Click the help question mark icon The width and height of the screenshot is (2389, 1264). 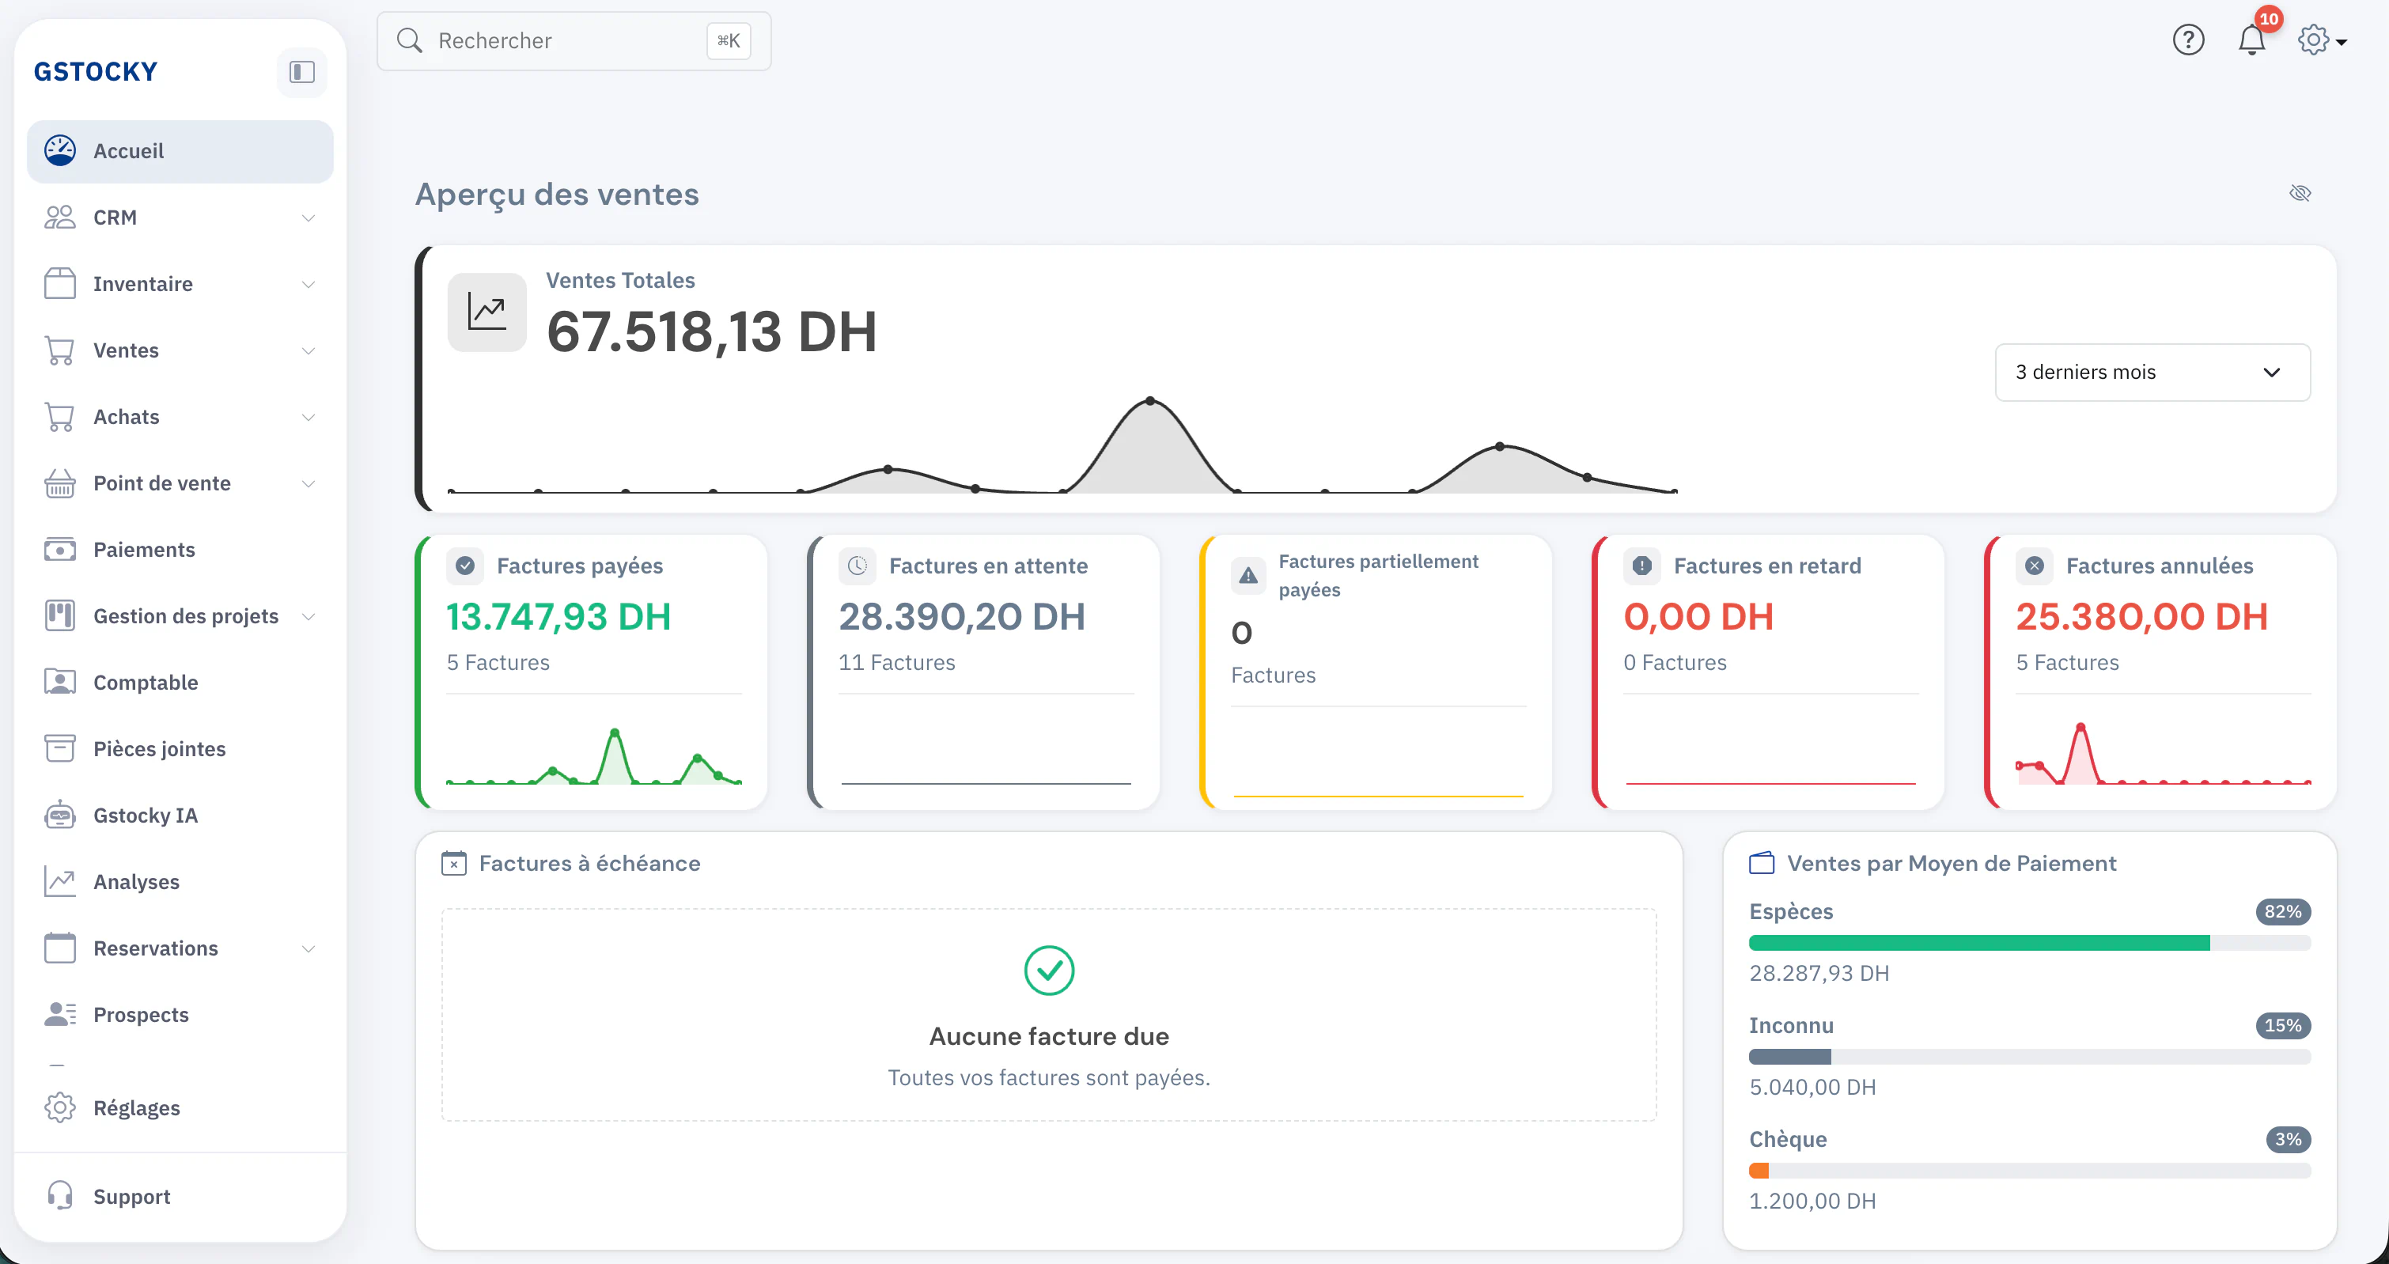pyautogui.click(x=2188, y=40)
